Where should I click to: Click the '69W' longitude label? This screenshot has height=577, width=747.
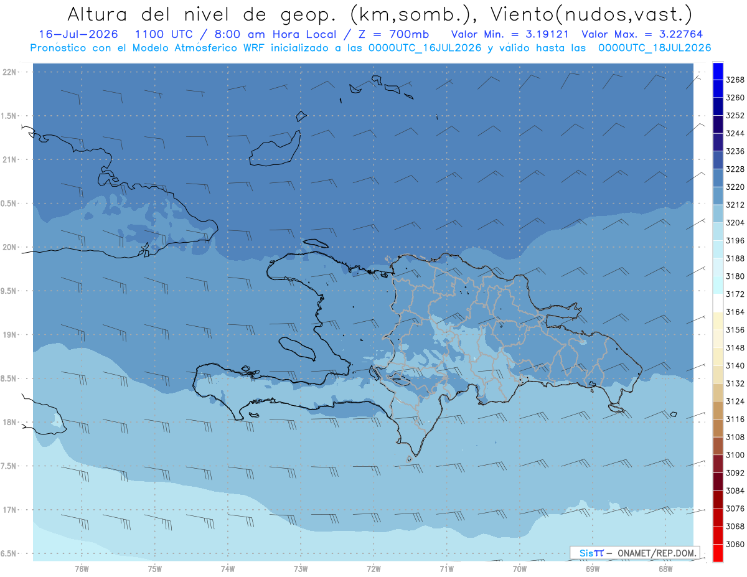point(593,570)
